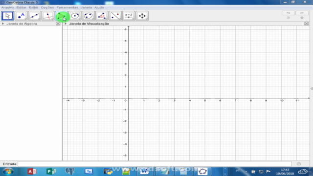Open settings gear icon under Redo

(302, 18)
